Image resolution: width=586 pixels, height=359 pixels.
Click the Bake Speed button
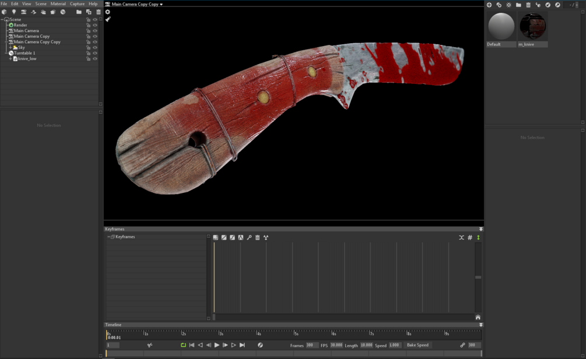tap(418, 345)
